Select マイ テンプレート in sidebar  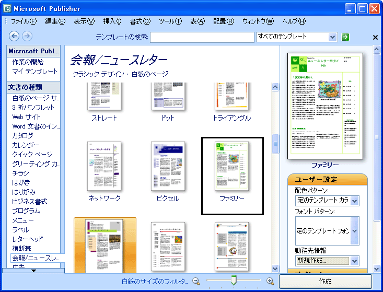click(x=34, y=72)
